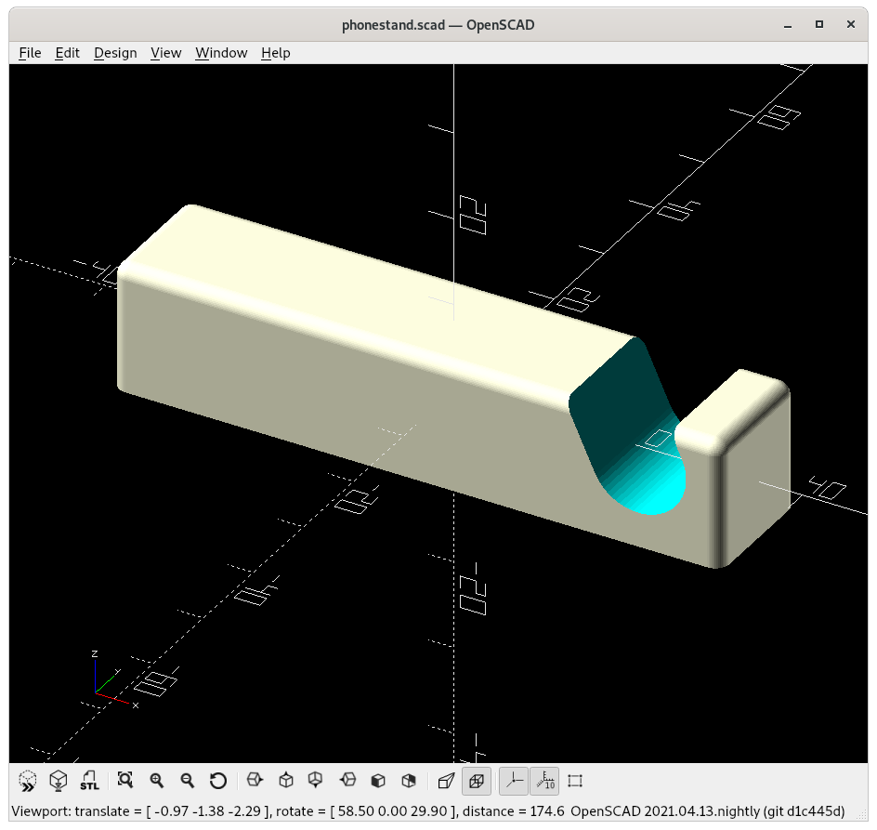Image resolution: width=877 pixels, height=830 pixels.
Task: Open the File menu
Action: [30, 53]
